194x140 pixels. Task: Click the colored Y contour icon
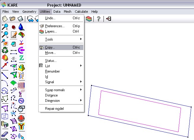pyautogui.click(x=21, y=126)
